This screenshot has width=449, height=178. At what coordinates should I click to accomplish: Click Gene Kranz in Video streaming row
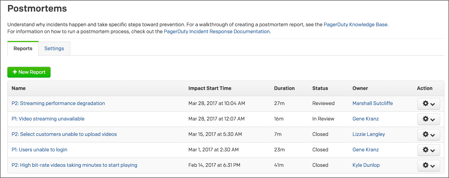(x=365, y=119)
